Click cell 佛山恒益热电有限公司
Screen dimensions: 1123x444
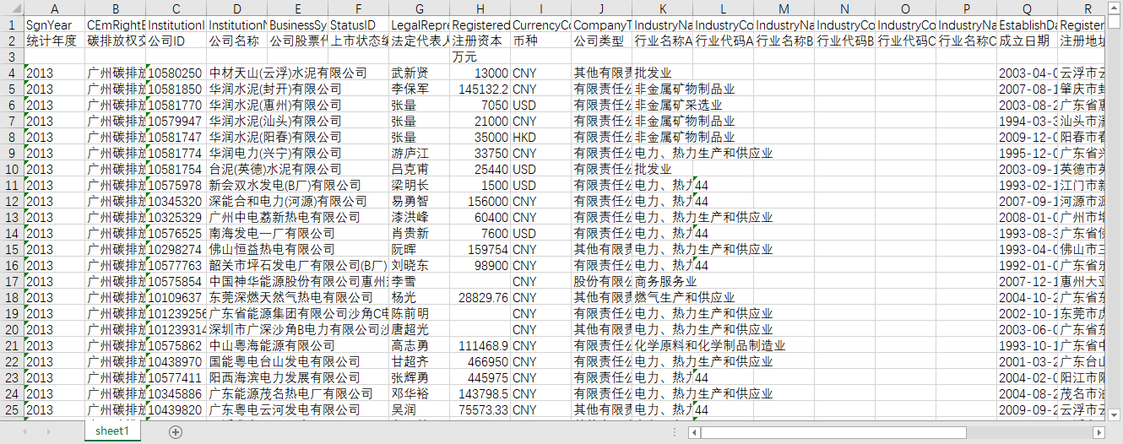click(271, 249)
